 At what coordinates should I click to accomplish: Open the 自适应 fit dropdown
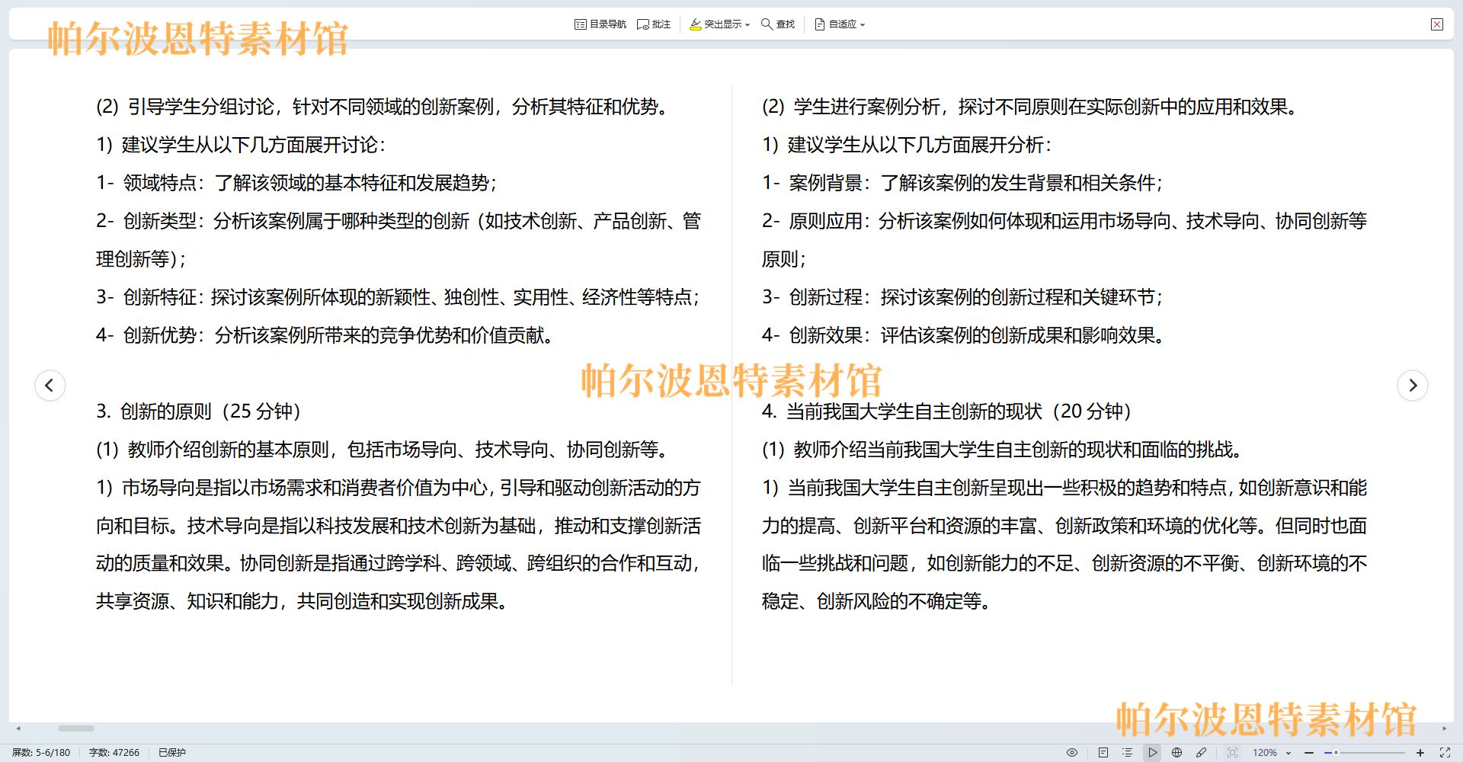click(840, 24)
